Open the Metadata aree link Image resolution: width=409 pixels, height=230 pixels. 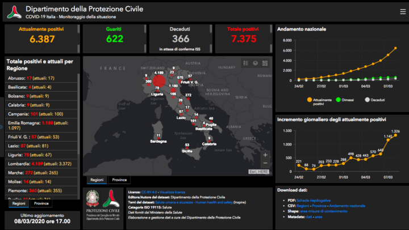click(319, 217)
